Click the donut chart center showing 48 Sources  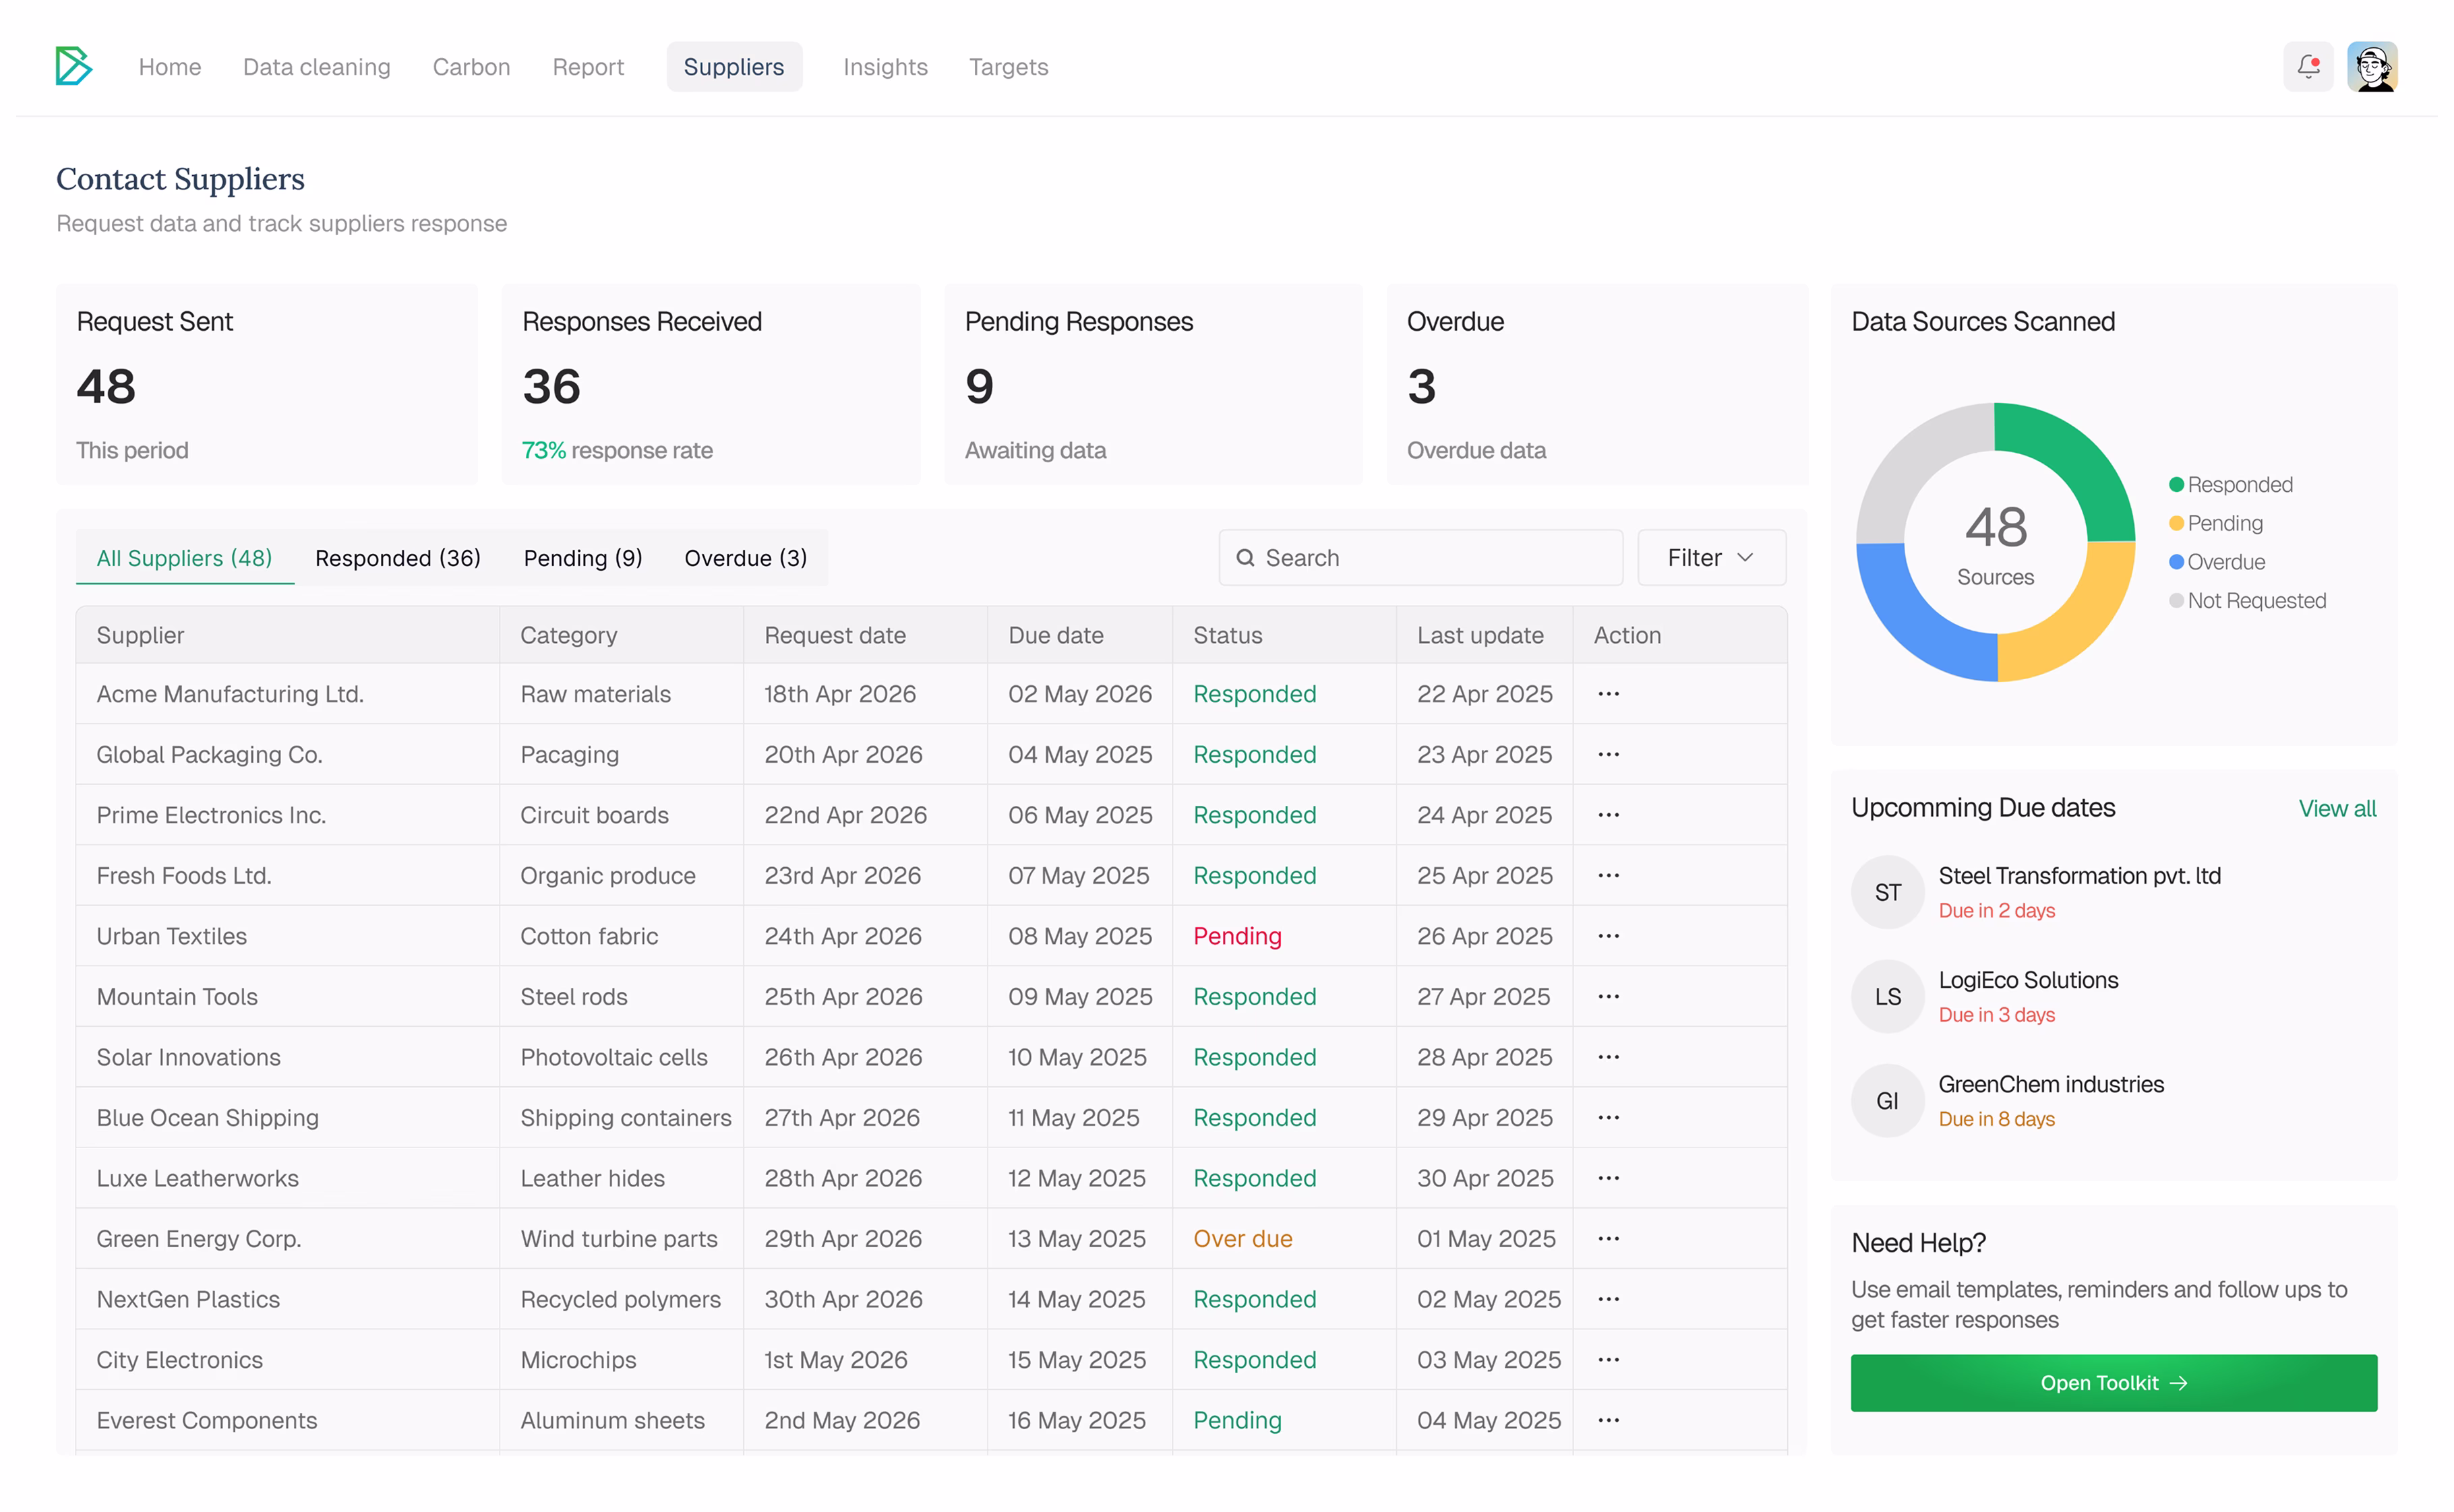point(1995,543)
